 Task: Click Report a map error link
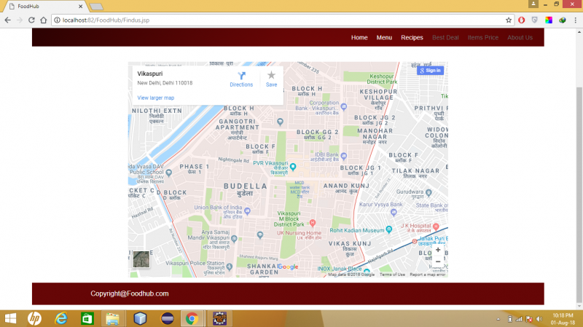click(428, 275)
